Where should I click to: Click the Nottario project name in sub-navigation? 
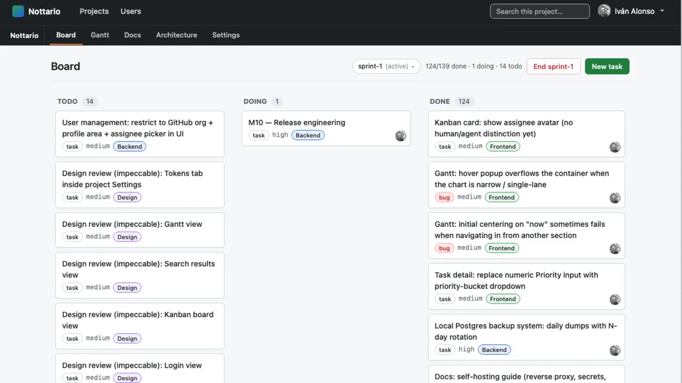(x=24, y=35)
